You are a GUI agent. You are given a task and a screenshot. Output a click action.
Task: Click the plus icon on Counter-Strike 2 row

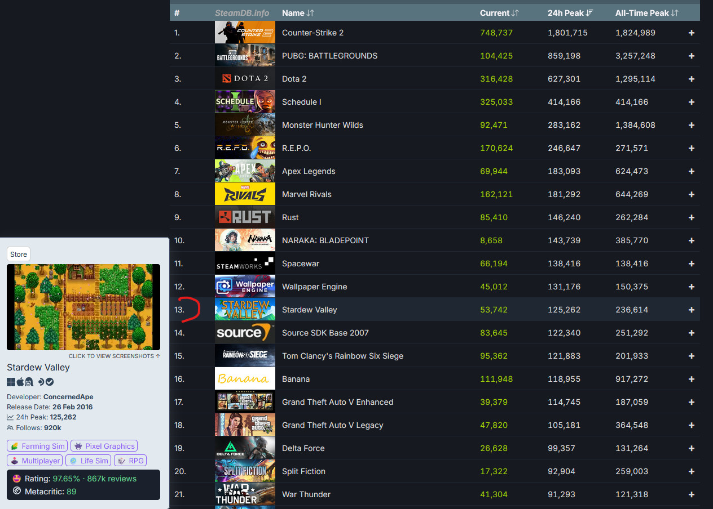pyautogui.click(x=692, y=33)
